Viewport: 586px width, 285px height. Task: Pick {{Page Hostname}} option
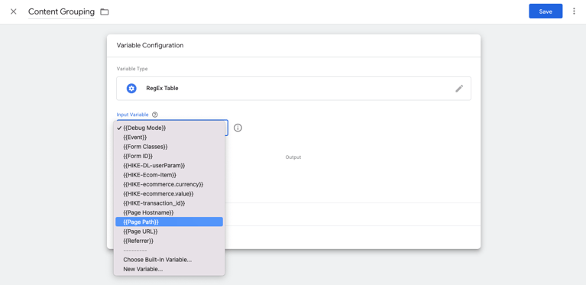[170, 212]
